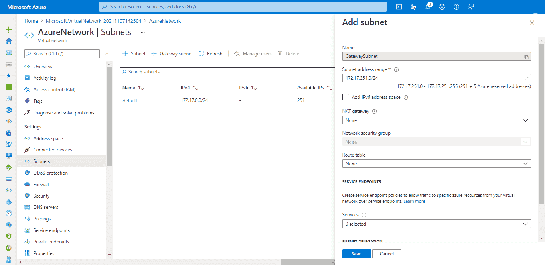545x265 pixels.
Task: Focus the global Search resources box
Action: [243, 7]
